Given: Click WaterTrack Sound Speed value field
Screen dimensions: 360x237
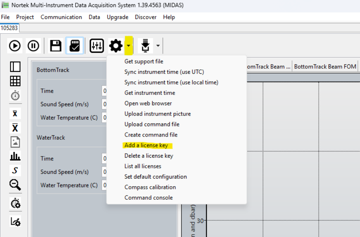Looking at the screenshot, I should (x=105, y=172).
